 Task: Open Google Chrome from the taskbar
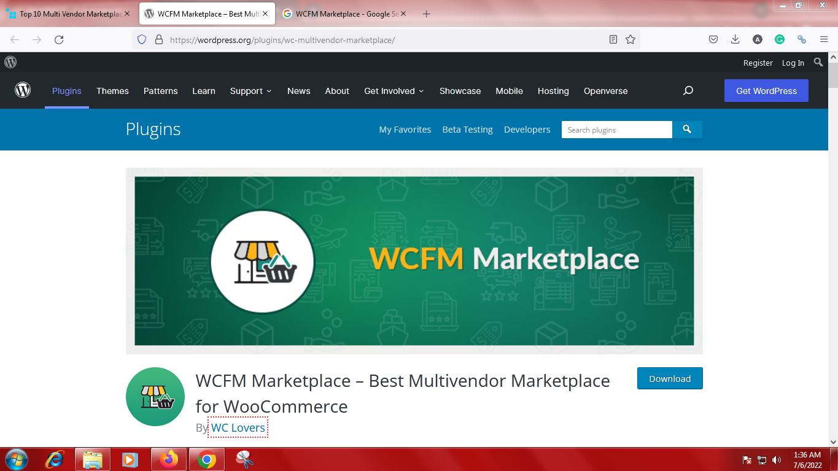[207, 459]
